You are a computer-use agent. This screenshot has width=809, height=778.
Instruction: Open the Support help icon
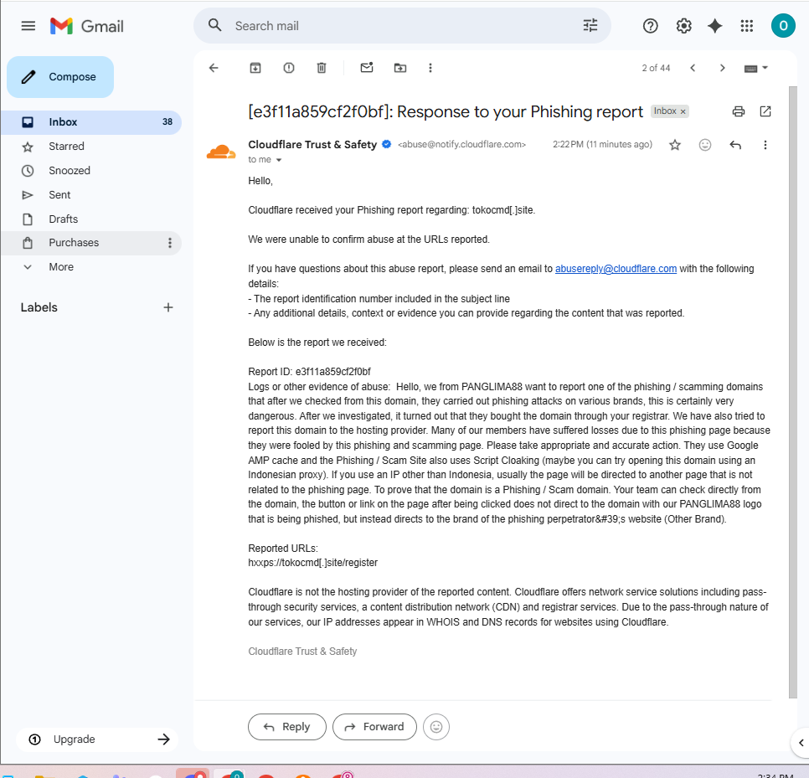tap(650, 26)
